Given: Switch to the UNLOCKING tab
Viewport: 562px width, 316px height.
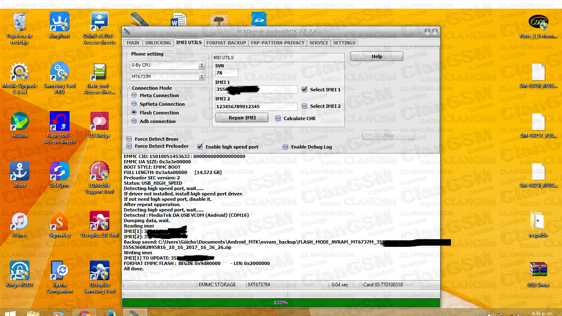Looking at the screenshot, I should tap(158, 43).
